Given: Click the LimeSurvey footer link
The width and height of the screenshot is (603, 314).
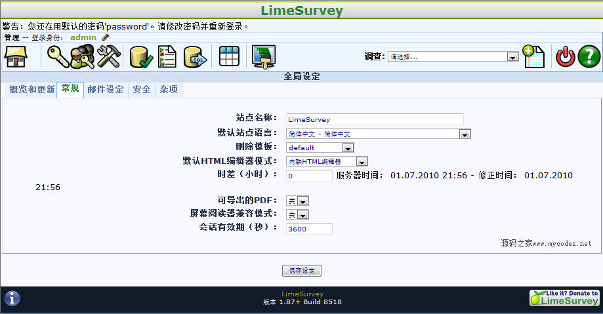Looking at the screenshot, I should click(x=302, y=294).
